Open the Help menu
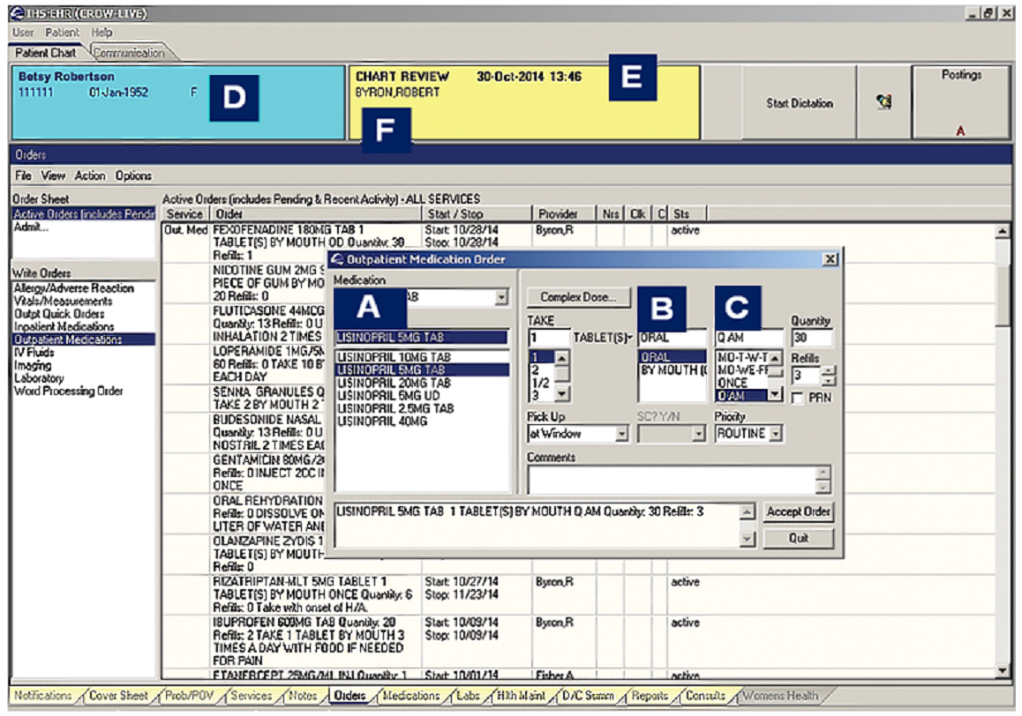 (x=101, y=32)
